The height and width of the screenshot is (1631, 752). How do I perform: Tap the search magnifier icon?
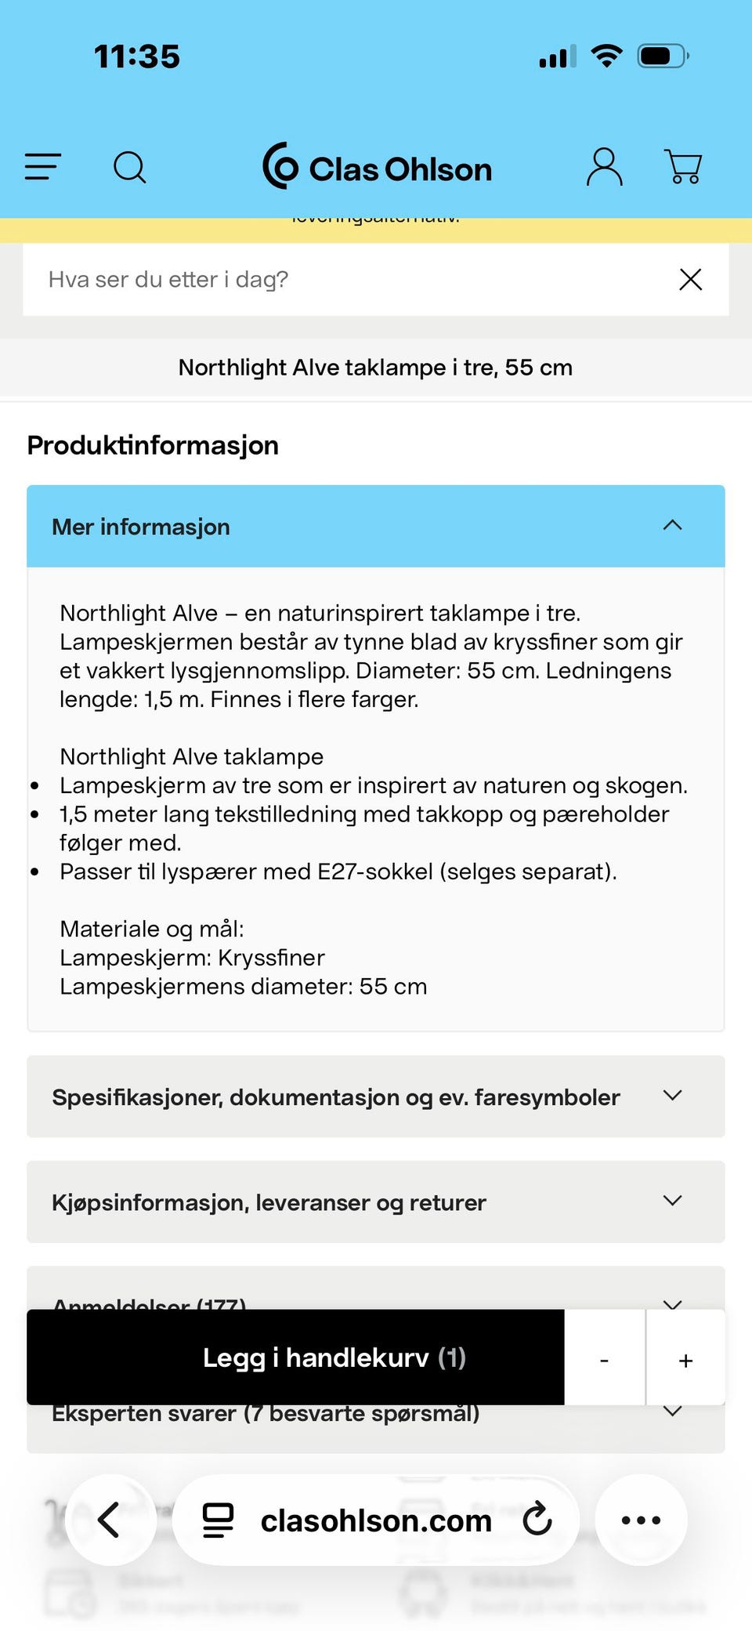[130, 167]
